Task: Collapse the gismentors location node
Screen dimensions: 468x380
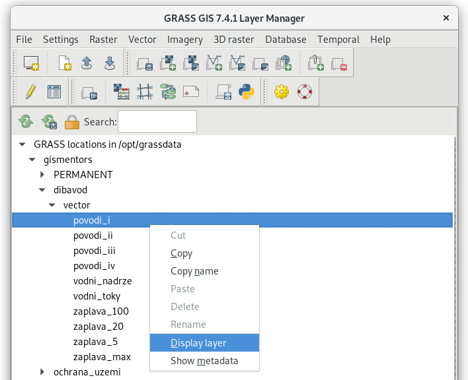Action: tap(32, 160)
